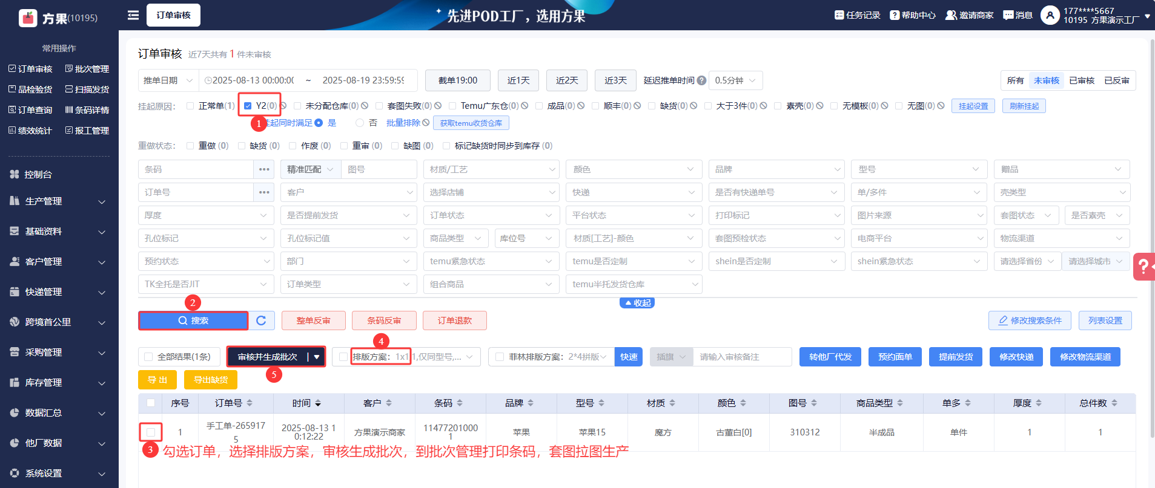
Task: Click the blue 搜索 search button
Action: (x=193, y=320)
